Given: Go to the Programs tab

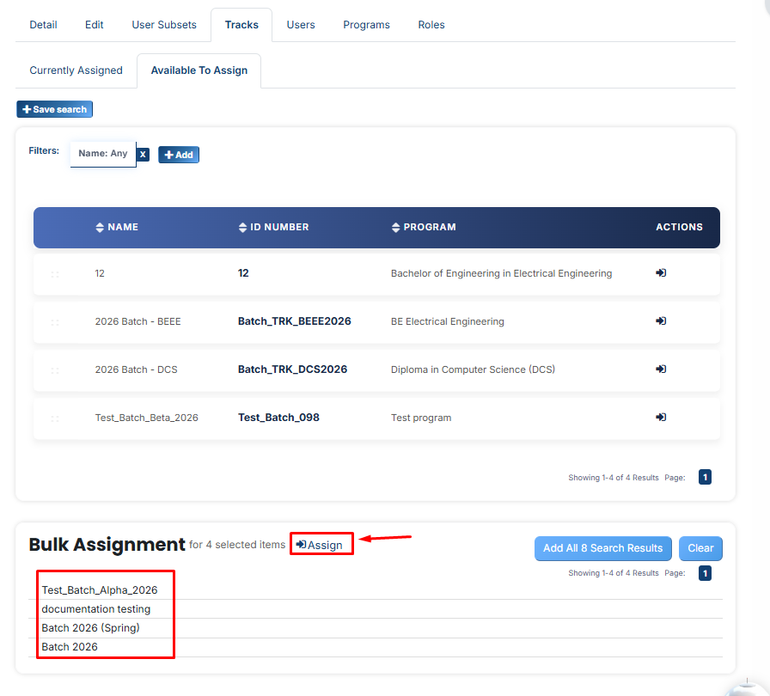Looking at the screenshot, I should coord(366,25).
